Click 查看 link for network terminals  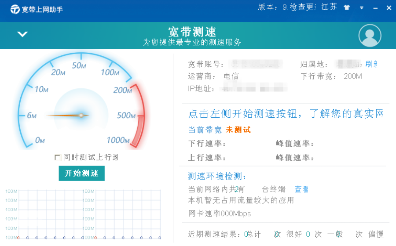(301, 189)
